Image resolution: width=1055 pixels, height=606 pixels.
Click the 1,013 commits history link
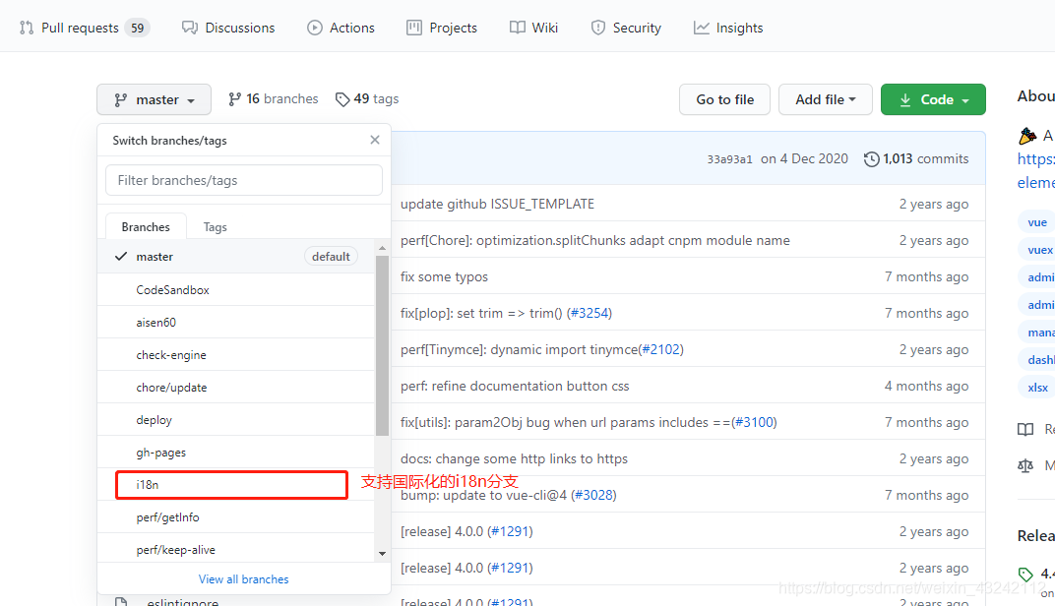(916, 158)
